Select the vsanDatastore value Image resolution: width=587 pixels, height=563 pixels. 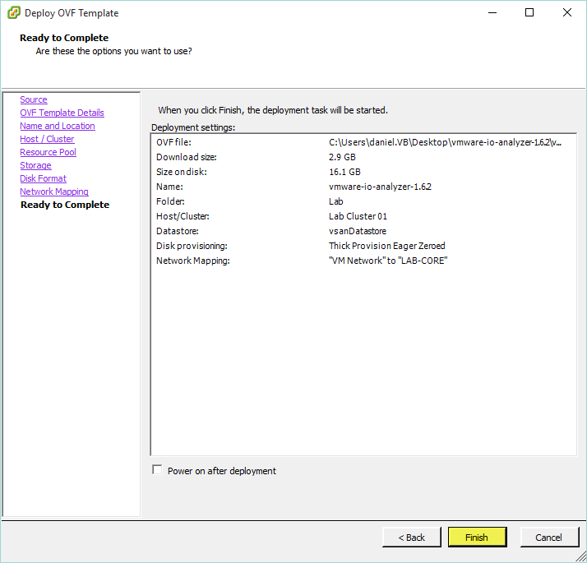(x=358, y=231)
